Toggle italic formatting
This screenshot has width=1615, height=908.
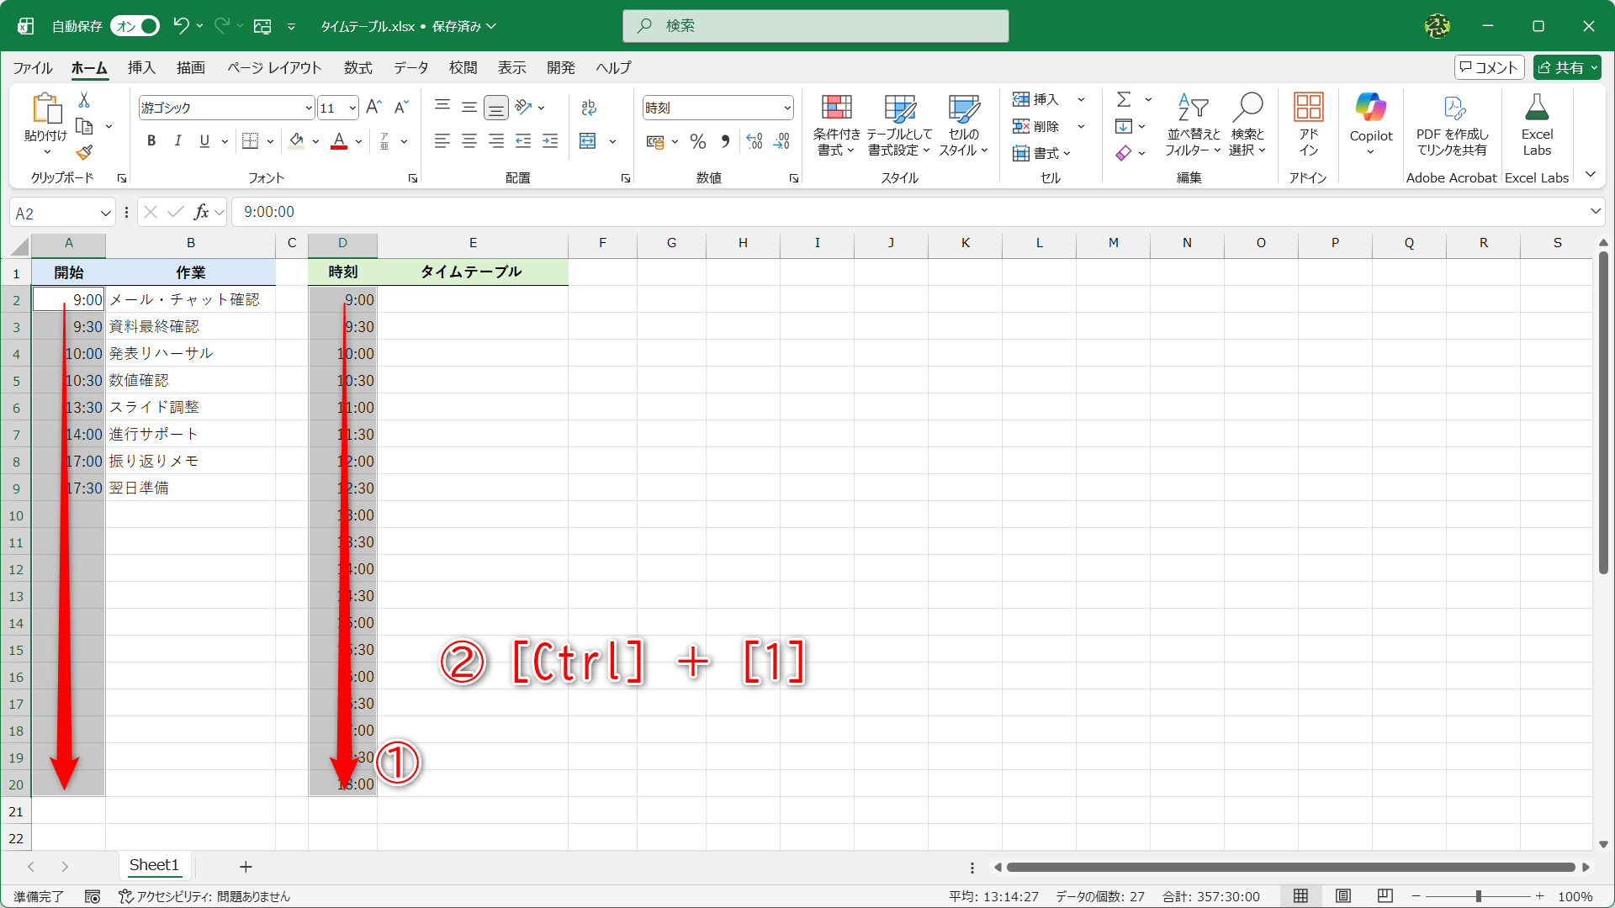[177, 140]
